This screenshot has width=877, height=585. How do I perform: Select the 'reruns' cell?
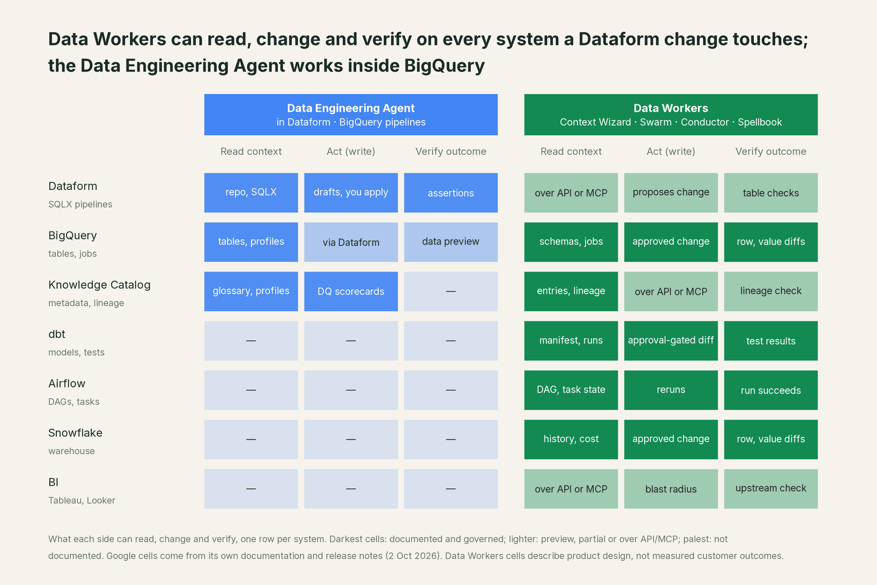(x=671, y=390)
